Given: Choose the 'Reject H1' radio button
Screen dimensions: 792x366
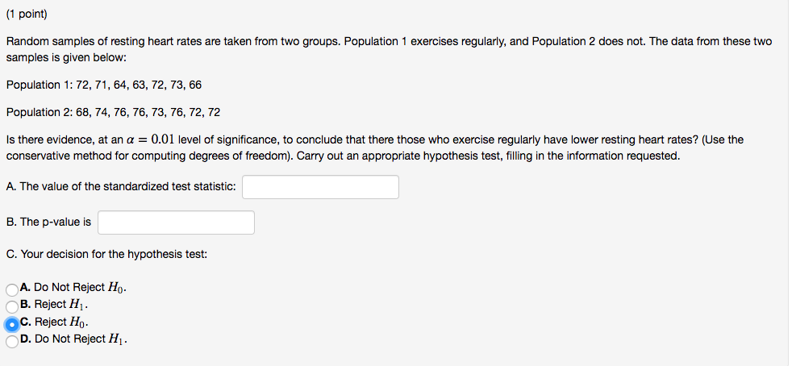Looking at the screenshot, I should [11, 306].
